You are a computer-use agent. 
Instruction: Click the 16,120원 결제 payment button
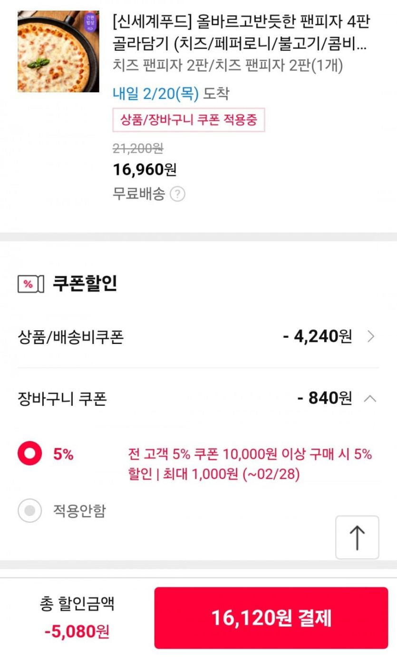(271, 618)
